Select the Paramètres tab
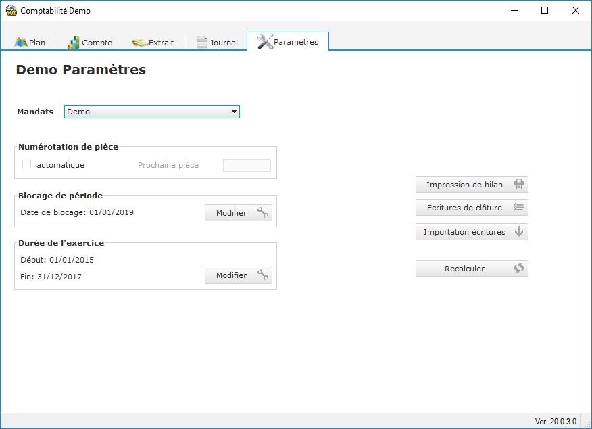 pos(288,41)
